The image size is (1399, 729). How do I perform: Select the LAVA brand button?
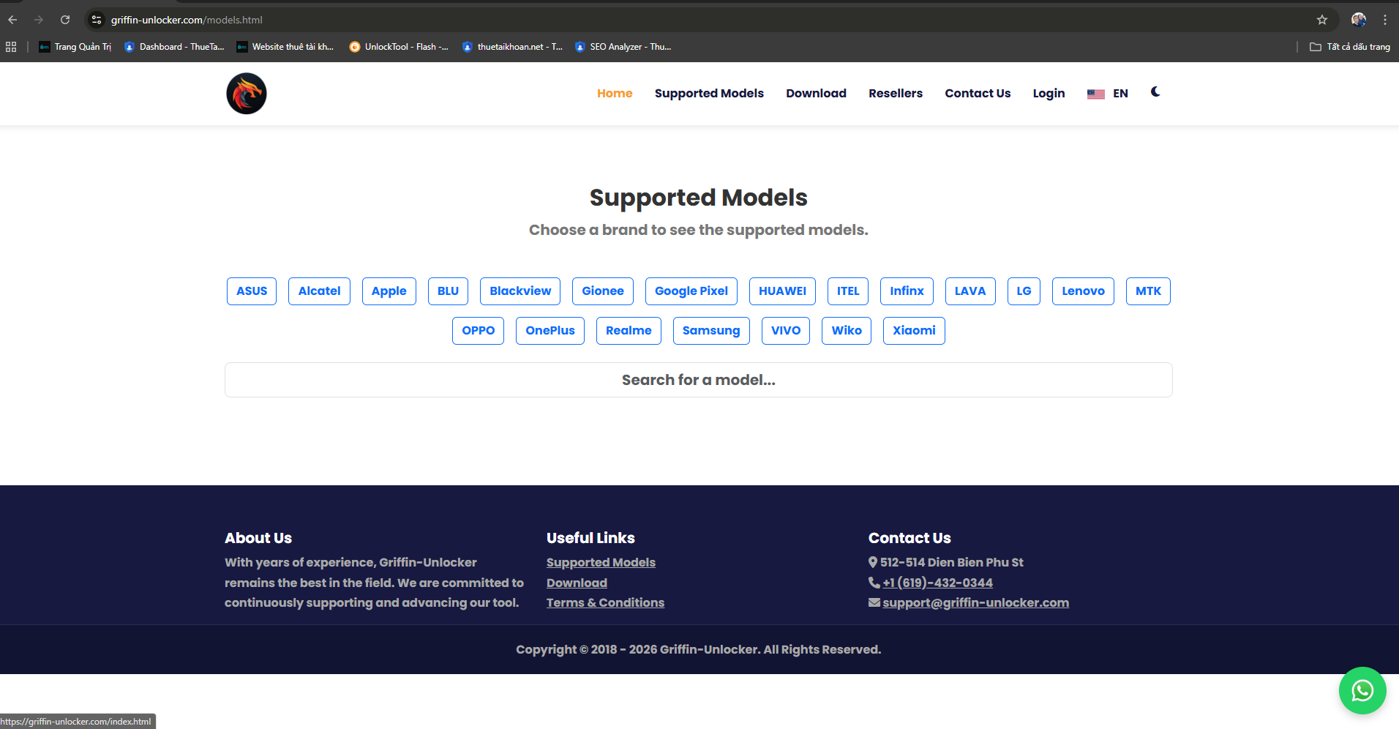click(970, 291)
